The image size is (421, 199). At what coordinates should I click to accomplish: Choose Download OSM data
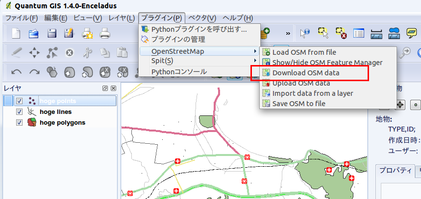tap(327, 72)
